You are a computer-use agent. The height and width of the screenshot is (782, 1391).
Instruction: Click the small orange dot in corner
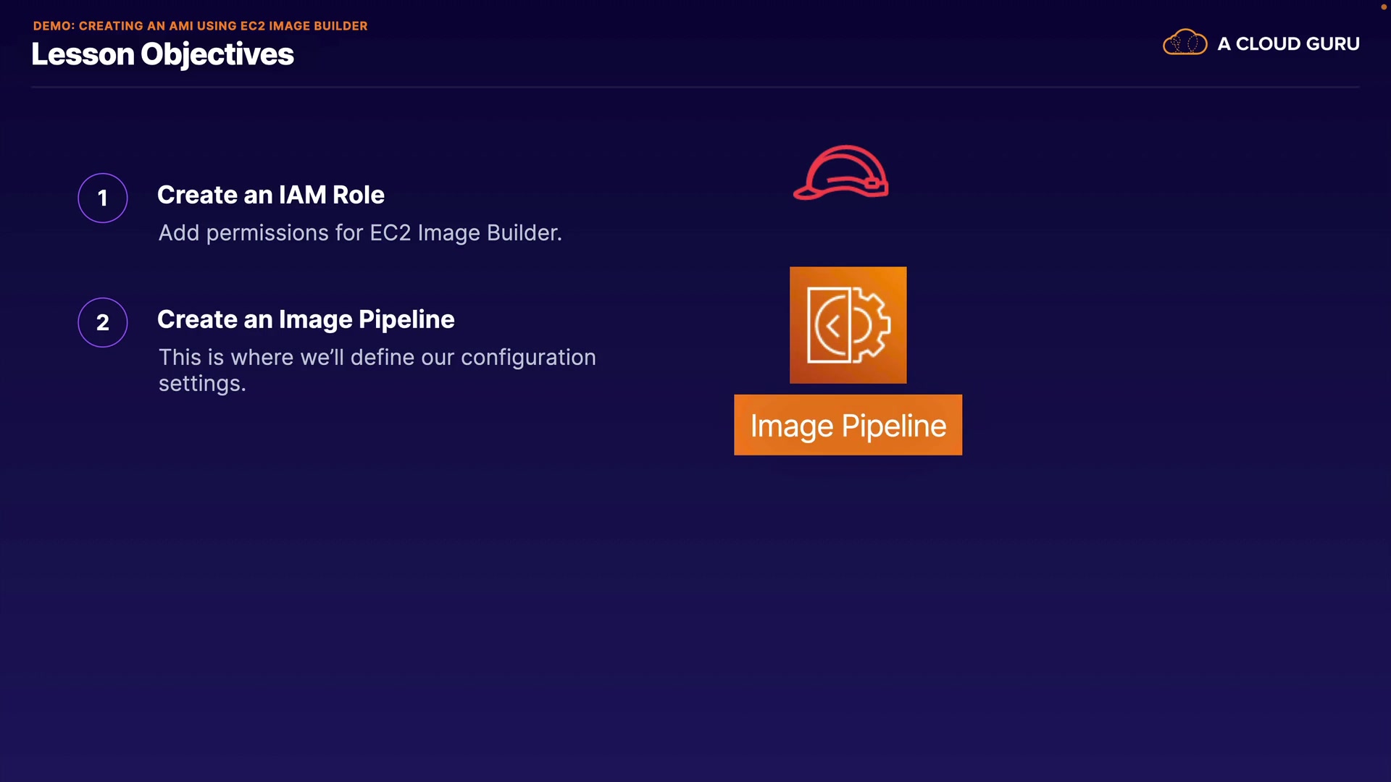tap(1383, 7)
